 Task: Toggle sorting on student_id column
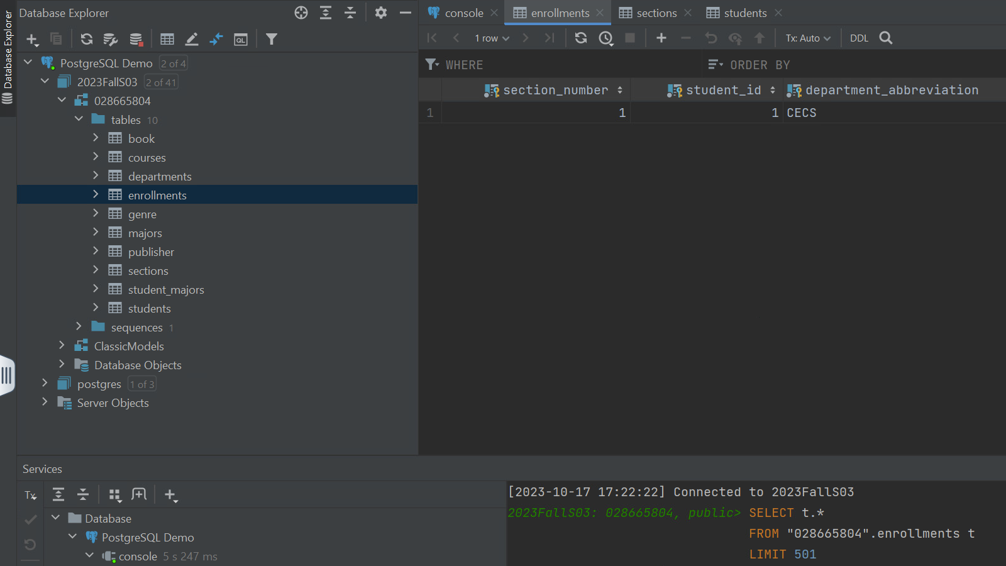[773, 91]
